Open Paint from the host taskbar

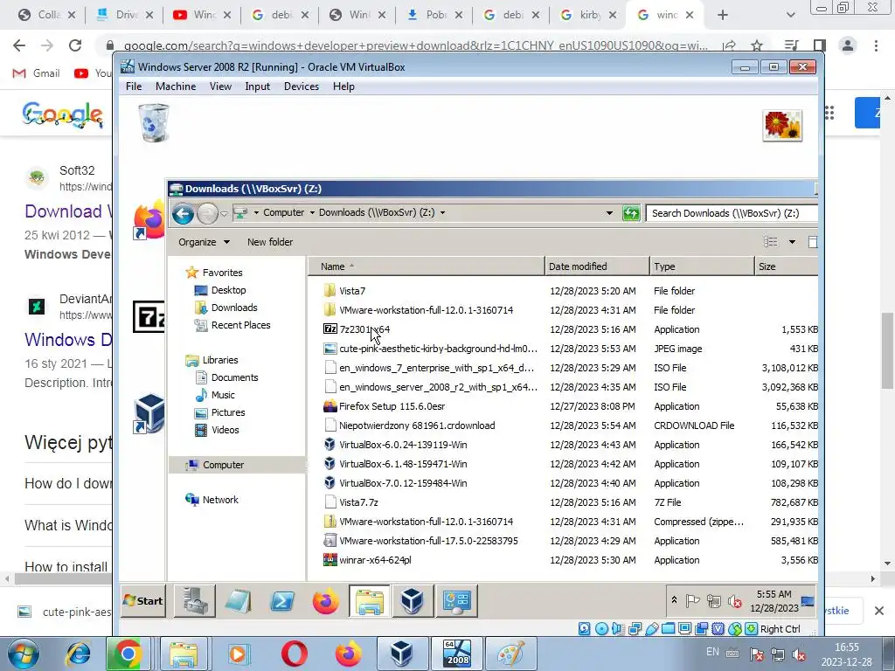(510, 654)
